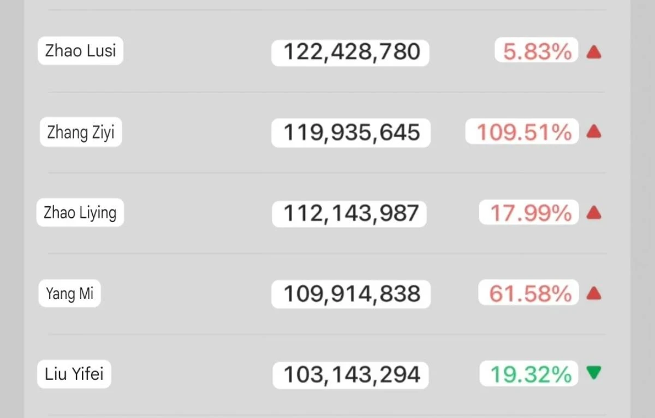Select the Zhao Lusi name label
The height and width of the screenshot is (418, 655).
(x=80, y=51)
